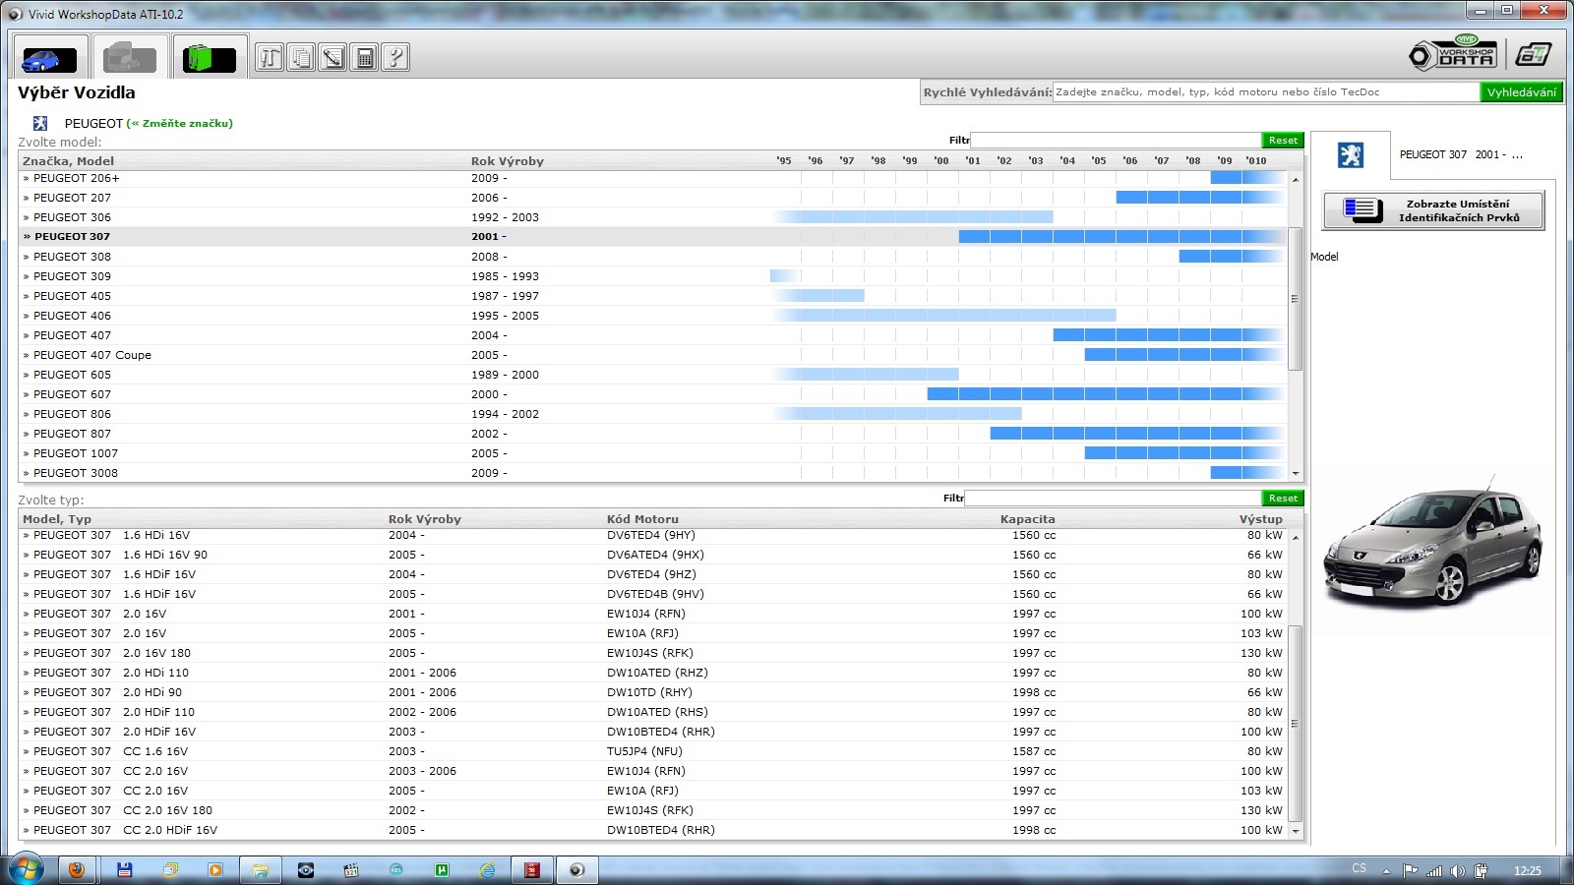Select type 307 CC 1.6 16V
The image size is (1574, 885).
(654, 751)
